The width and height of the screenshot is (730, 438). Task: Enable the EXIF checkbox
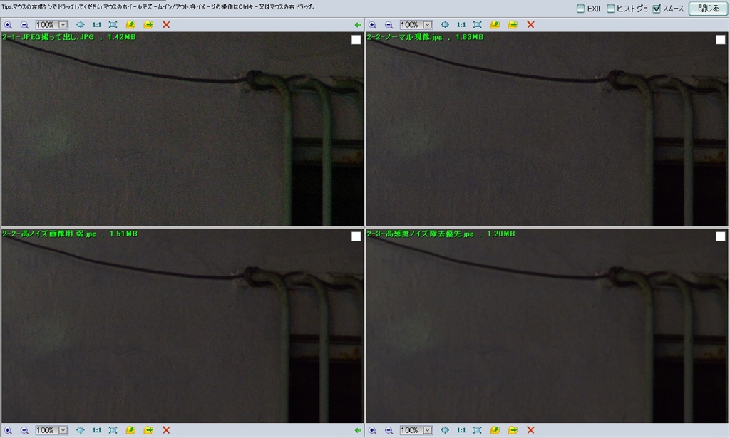(580, 9)
